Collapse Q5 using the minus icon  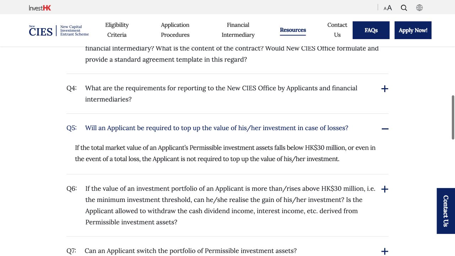385,129
